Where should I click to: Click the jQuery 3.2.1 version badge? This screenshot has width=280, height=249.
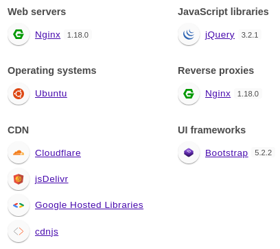250,35
